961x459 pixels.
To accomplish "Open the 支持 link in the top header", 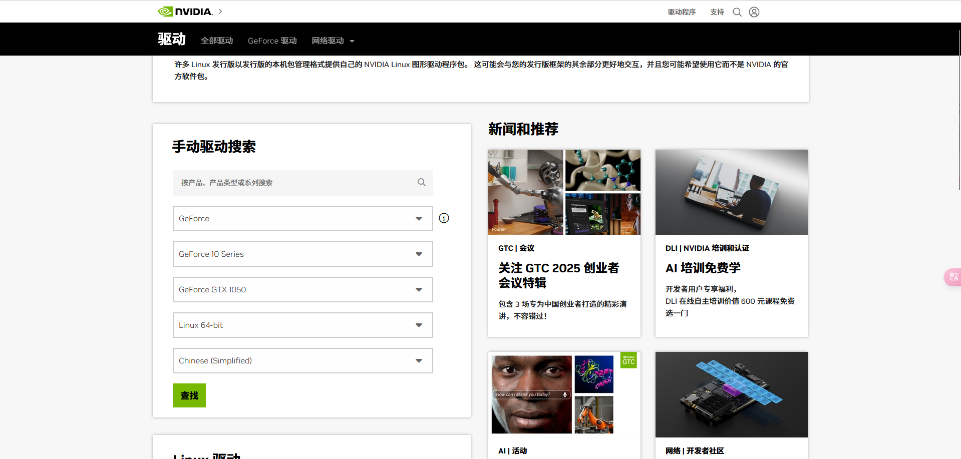I will [717, 12].
